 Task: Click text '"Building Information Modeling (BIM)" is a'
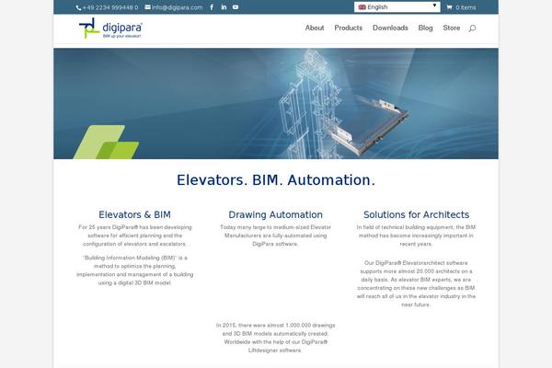coord(135,258)
